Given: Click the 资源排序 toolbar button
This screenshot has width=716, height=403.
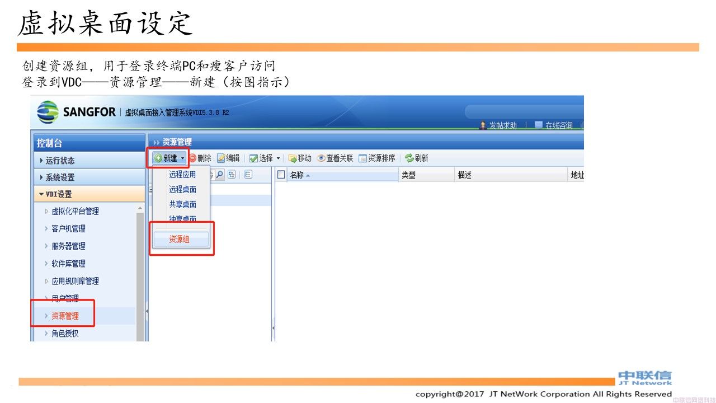Looking at the screenshot, I should click(x=377, y=158).
